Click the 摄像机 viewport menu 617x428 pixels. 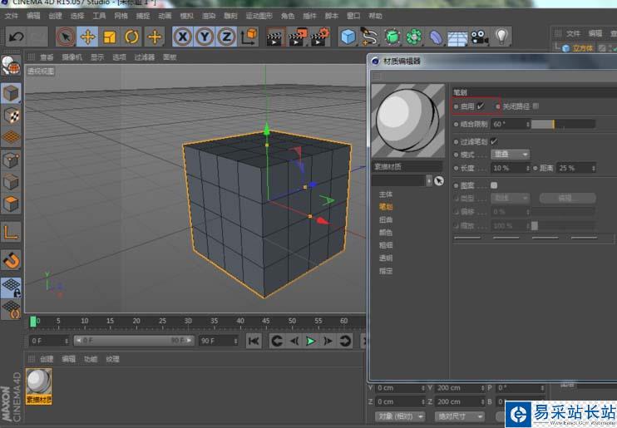[72, 57]
